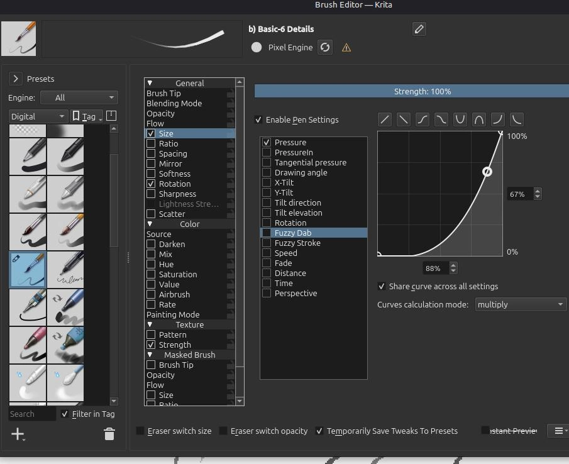
Task: Select the linear falling curve preset
Action: pos(404,119)
